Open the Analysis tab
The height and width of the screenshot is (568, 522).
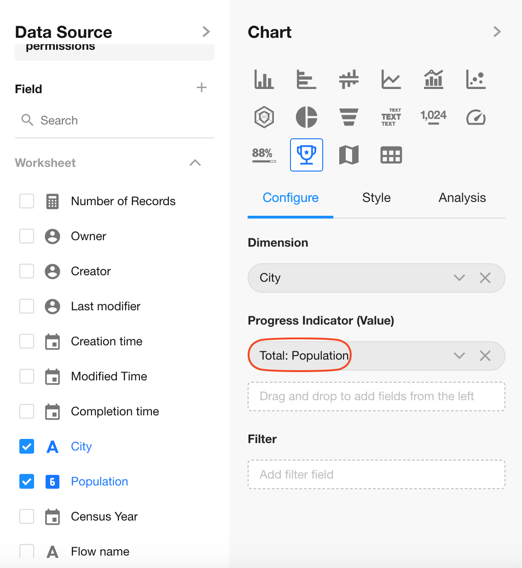click(x=462, y=198)
